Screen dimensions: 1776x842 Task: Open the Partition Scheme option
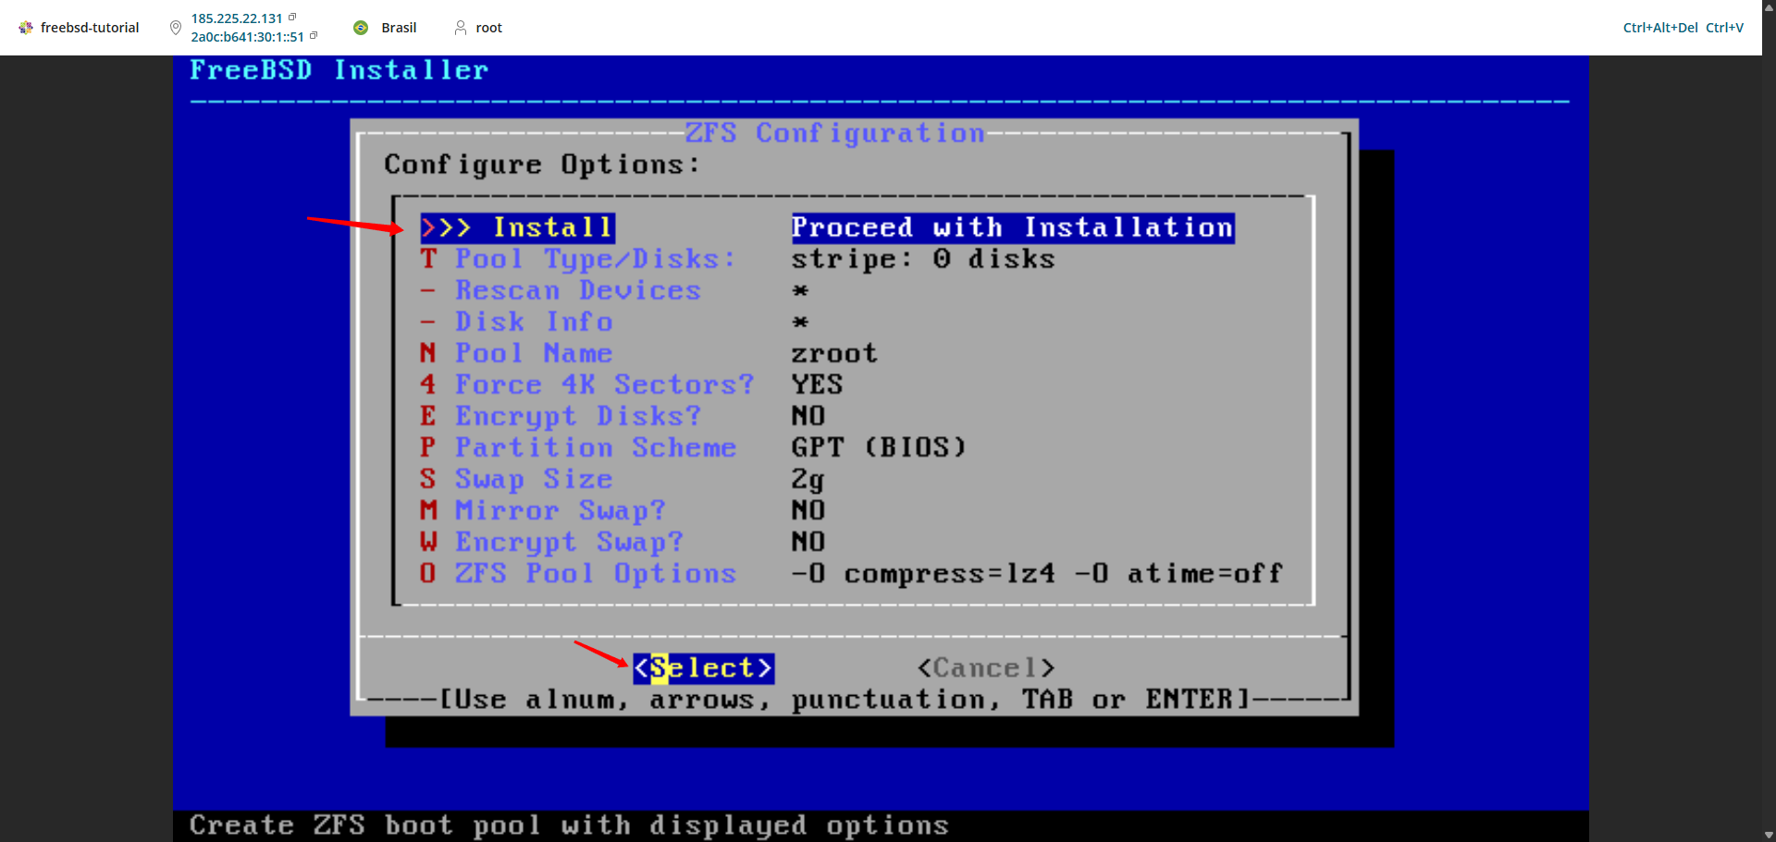(578, 447)
